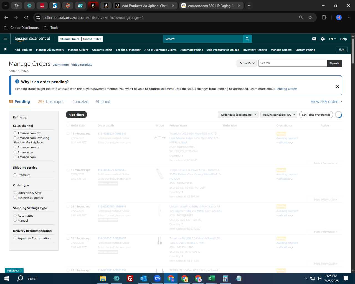Click the search magnifier button in header
355x284 pixels.
[247, 39]
